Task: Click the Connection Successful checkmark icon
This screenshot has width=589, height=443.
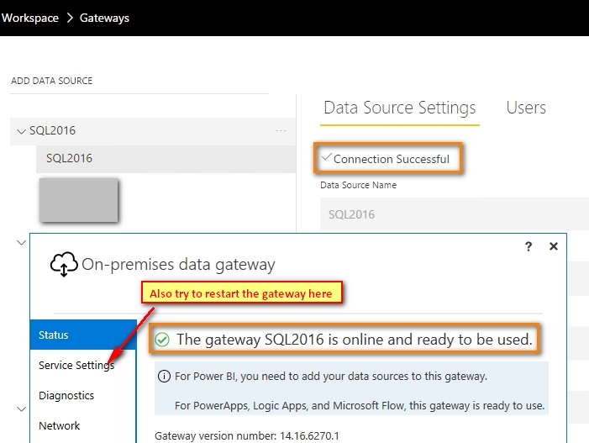Action: [327, 156]
